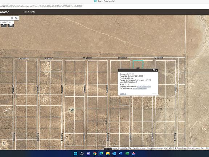
Task: Open Microsoft Word from taskbar
Action: (x=120, y=153)
